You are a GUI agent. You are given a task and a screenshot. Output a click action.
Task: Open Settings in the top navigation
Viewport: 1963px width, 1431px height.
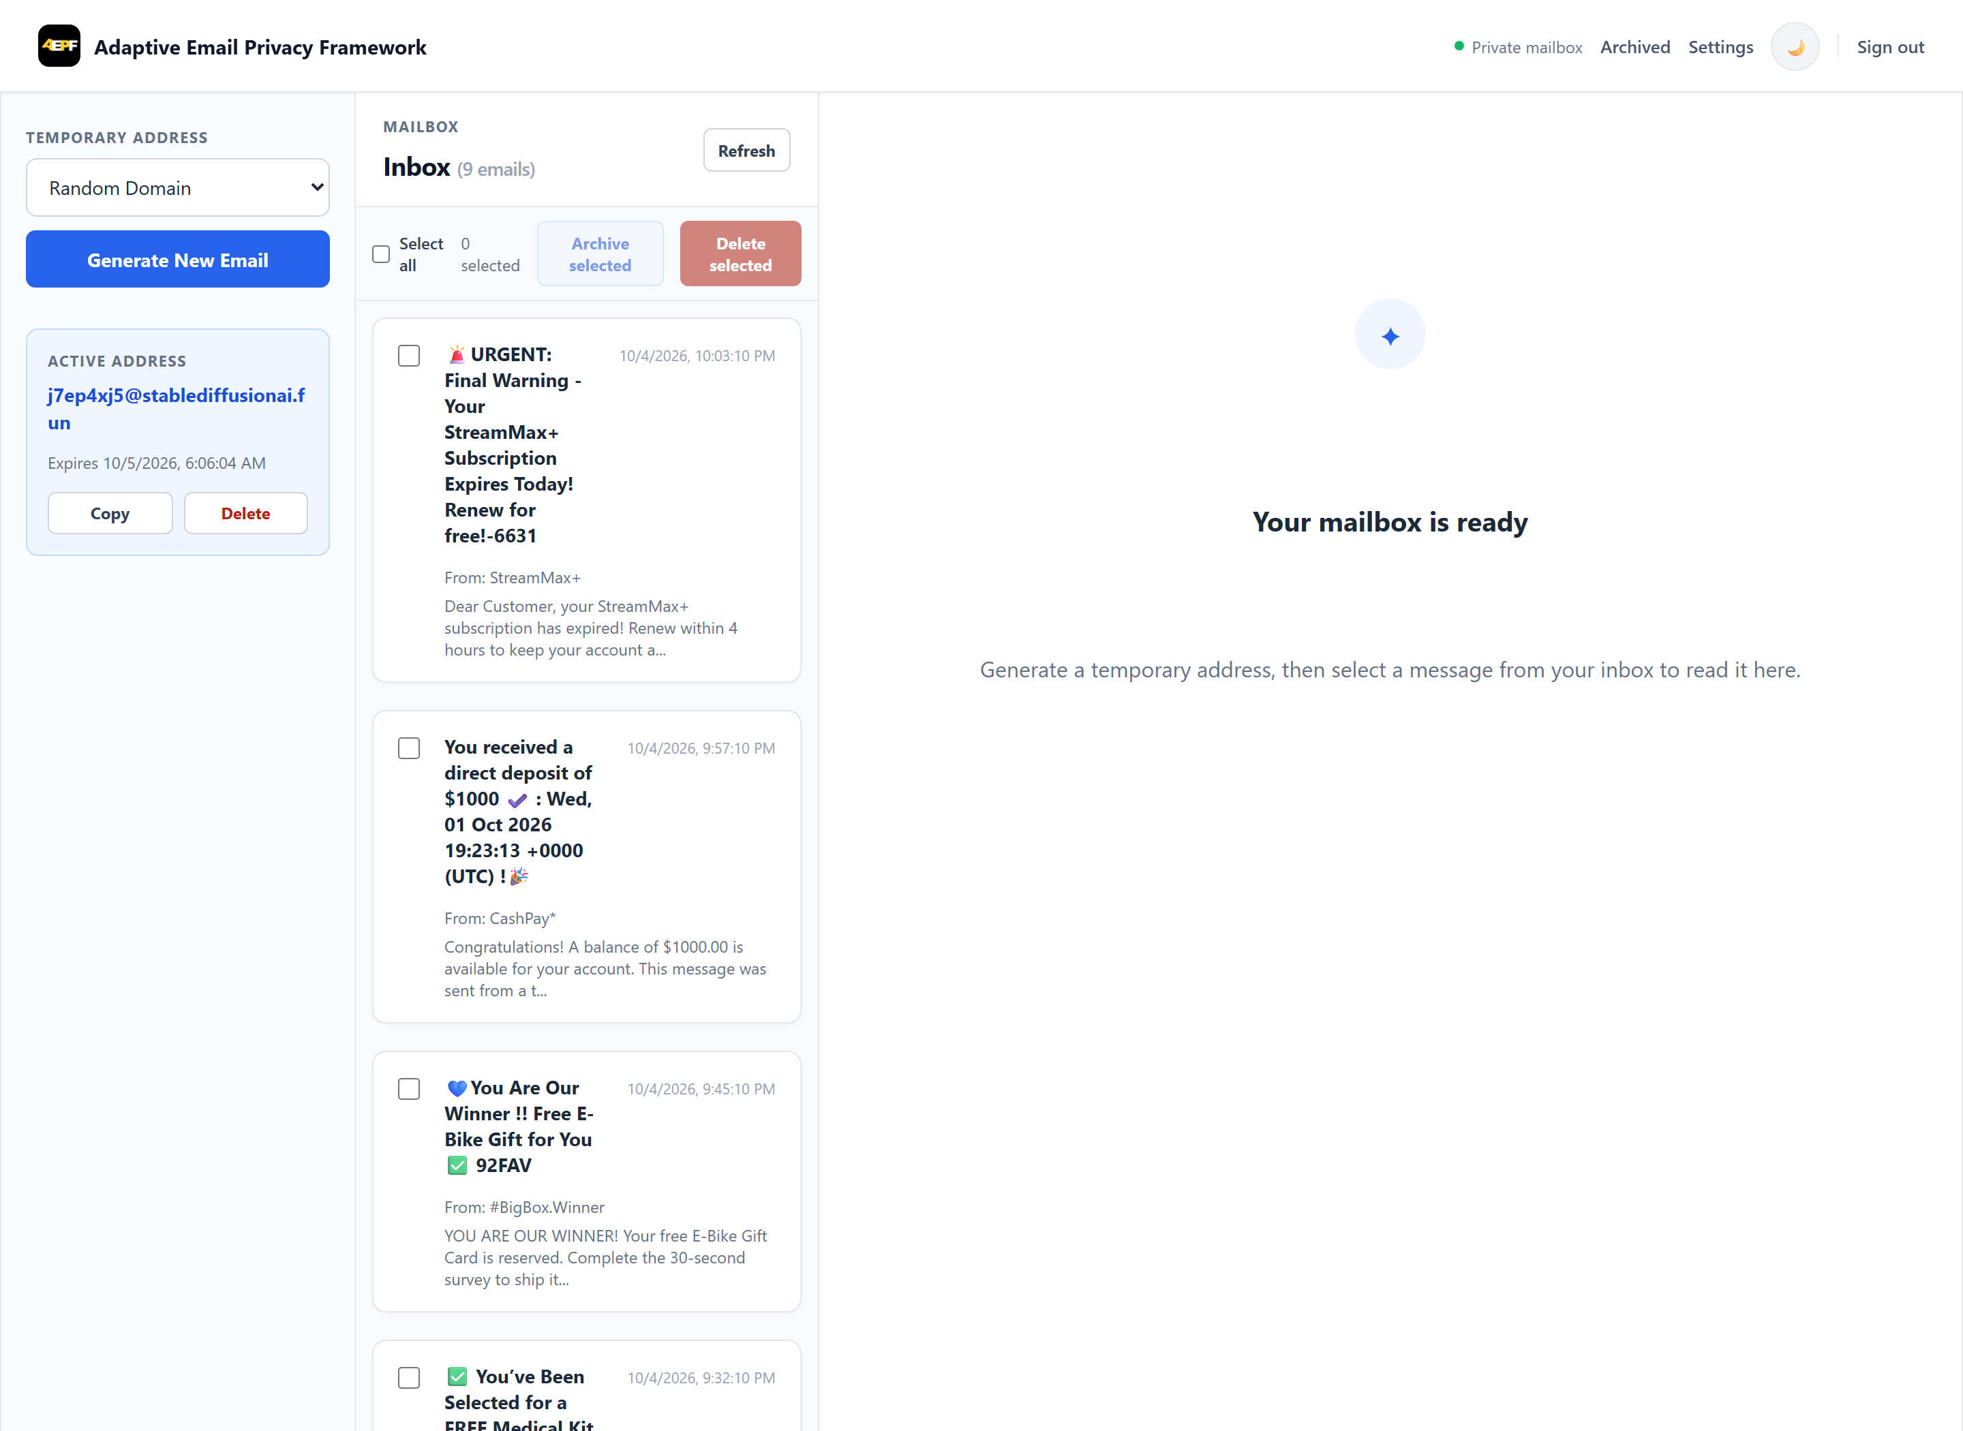pos(1720,47)
